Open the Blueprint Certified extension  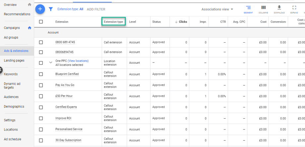67,74
